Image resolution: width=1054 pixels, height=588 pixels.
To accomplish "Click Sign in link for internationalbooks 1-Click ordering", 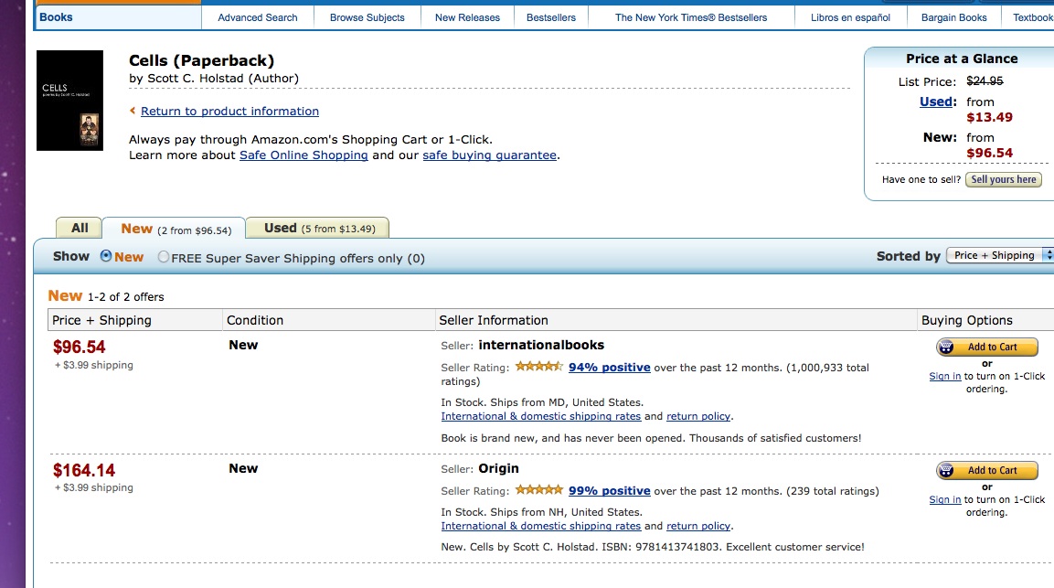I will point(944,376).
